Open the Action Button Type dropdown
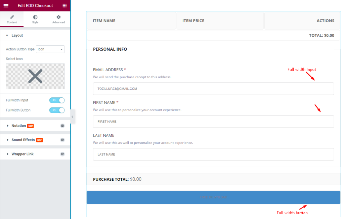Viewport: 344px width, 219px height. point(50,49)
